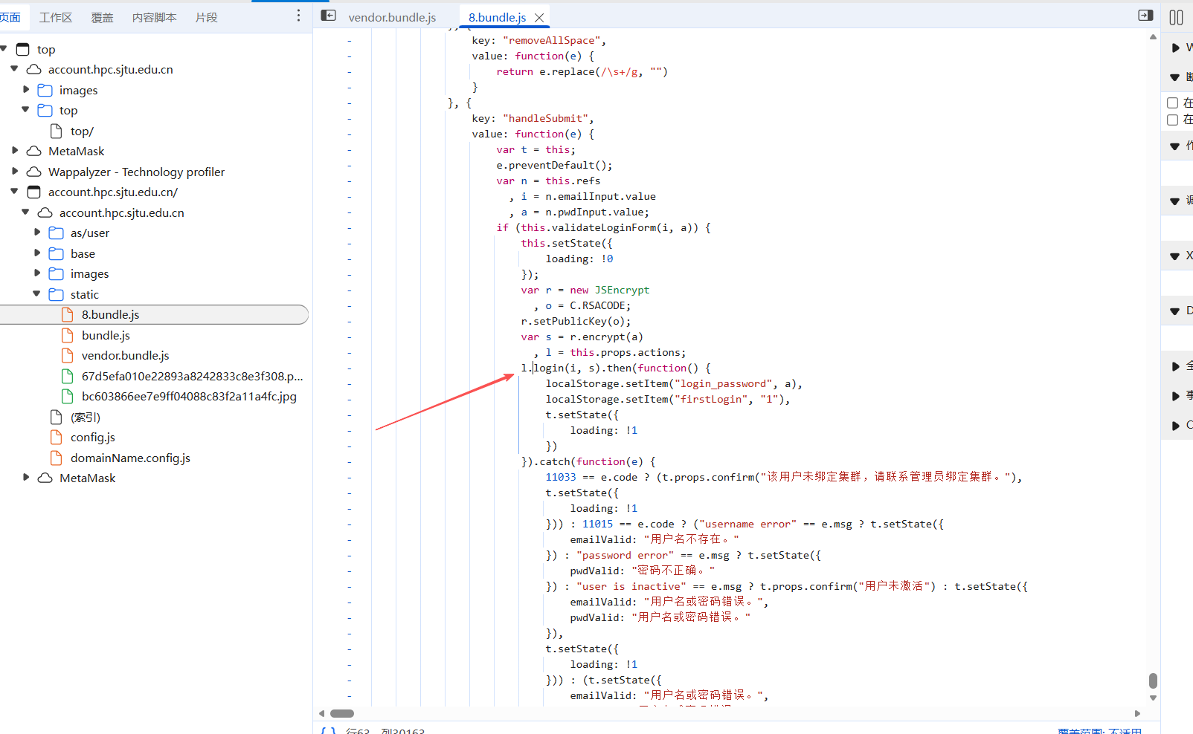Image resolution: width=1193 pixels, height=734 pixels.
Task: Click the "handleSubmit" string in the code
Action: (545, 118)
